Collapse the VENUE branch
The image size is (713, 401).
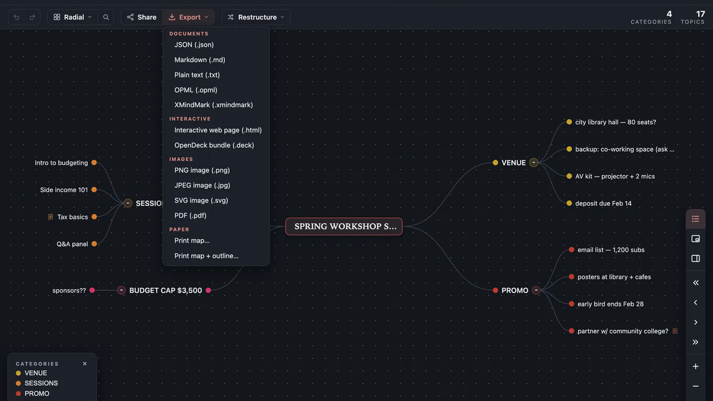click(534, 162)
